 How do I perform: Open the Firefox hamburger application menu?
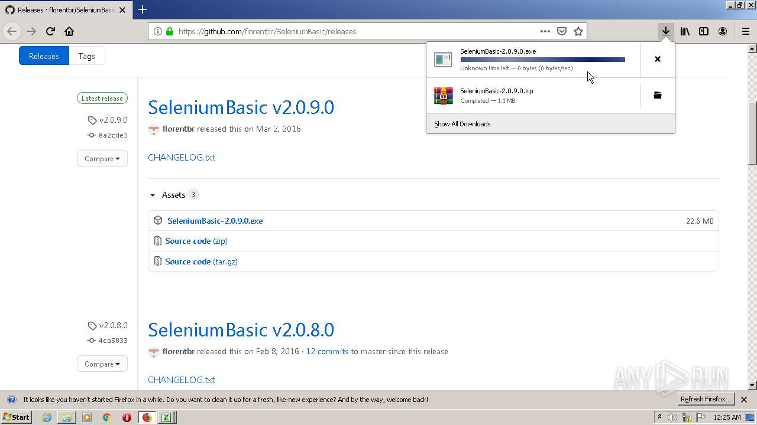745,31
